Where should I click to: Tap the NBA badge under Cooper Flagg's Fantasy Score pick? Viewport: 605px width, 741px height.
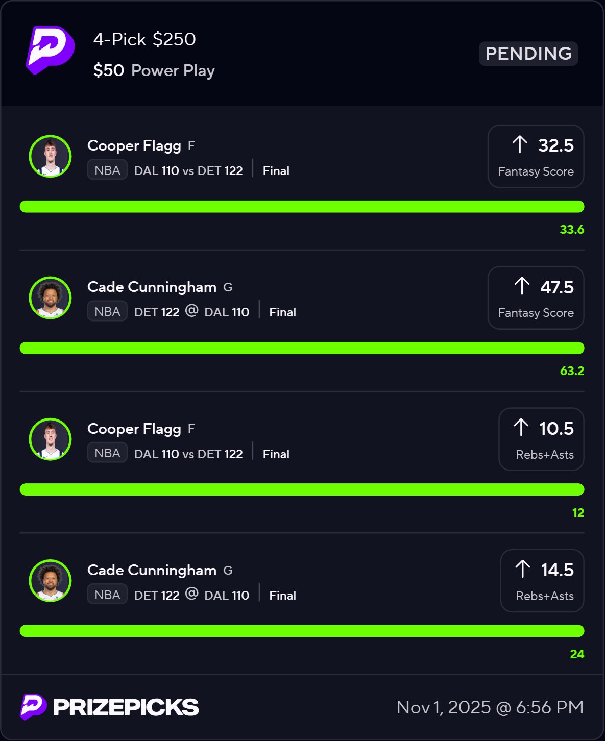point(107,170)
